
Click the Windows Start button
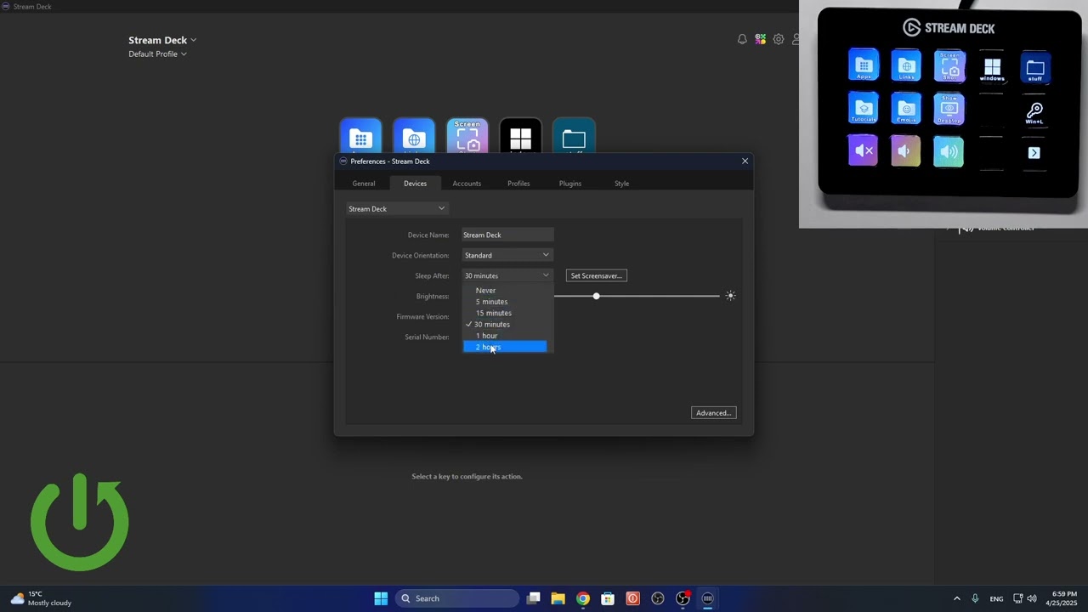pos(381,598)
